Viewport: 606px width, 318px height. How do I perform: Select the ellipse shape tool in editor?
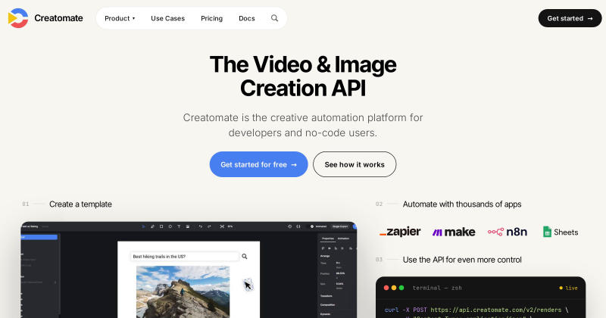point(170,226)
